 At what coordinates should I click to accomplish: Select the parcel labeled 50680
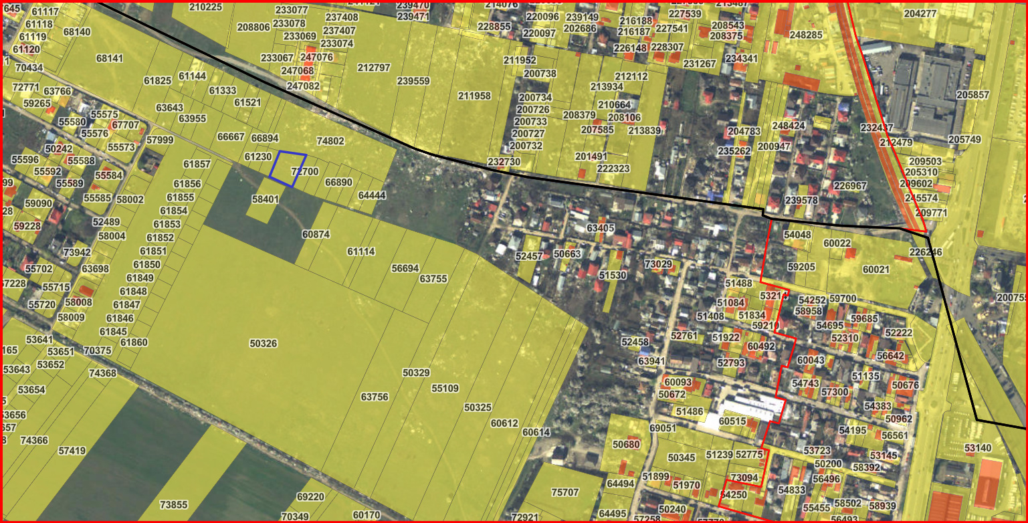pyautogui.click(x=626, y=445)
